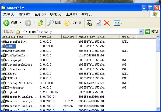Expand the Views dropdown arrow
Screen dimensions: 161x112
click(121, 23)
